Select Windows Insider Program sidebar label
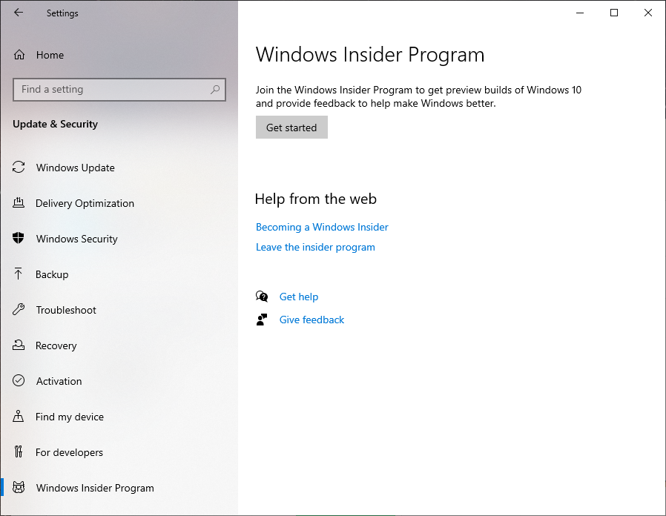The width and height of the screenshot is (666, 516). 95,488
